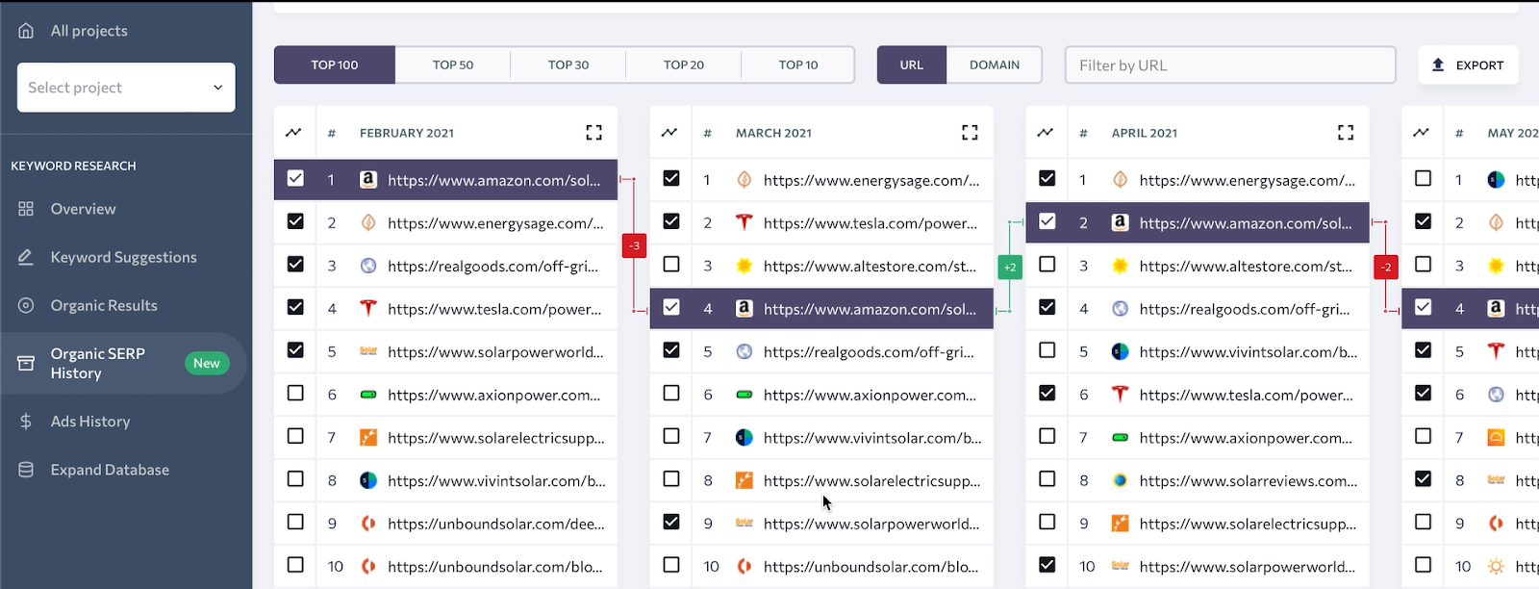Click solarelectricsupply favicon in February 2021 row 7
Screen dimensions: 1539x589
(367, 438)
